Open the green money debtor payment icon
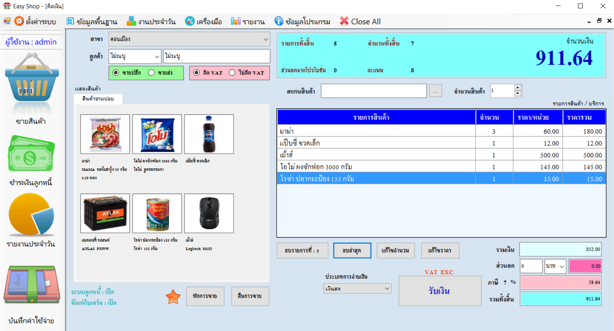 31,154
